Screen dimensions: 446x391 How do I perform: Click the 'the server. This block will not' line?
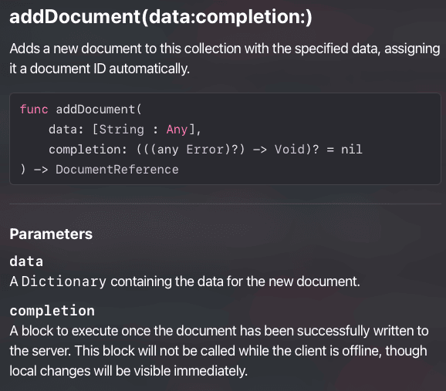pyautogui.click(x=218, y=351)
